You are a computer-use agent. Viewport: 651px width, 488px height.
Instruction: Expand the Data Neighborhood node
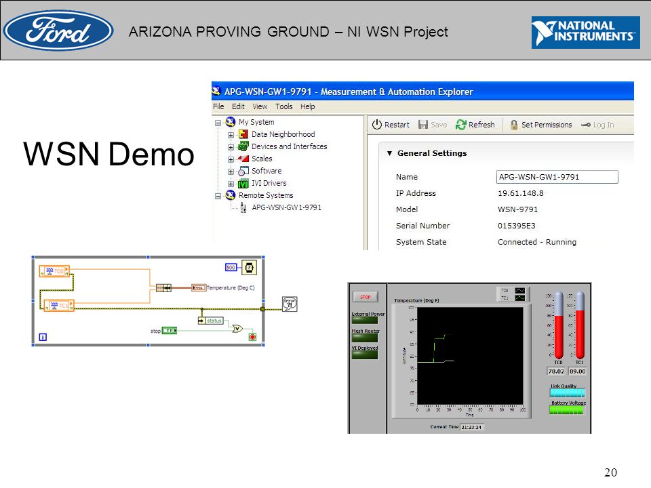[x=231, y=135]
